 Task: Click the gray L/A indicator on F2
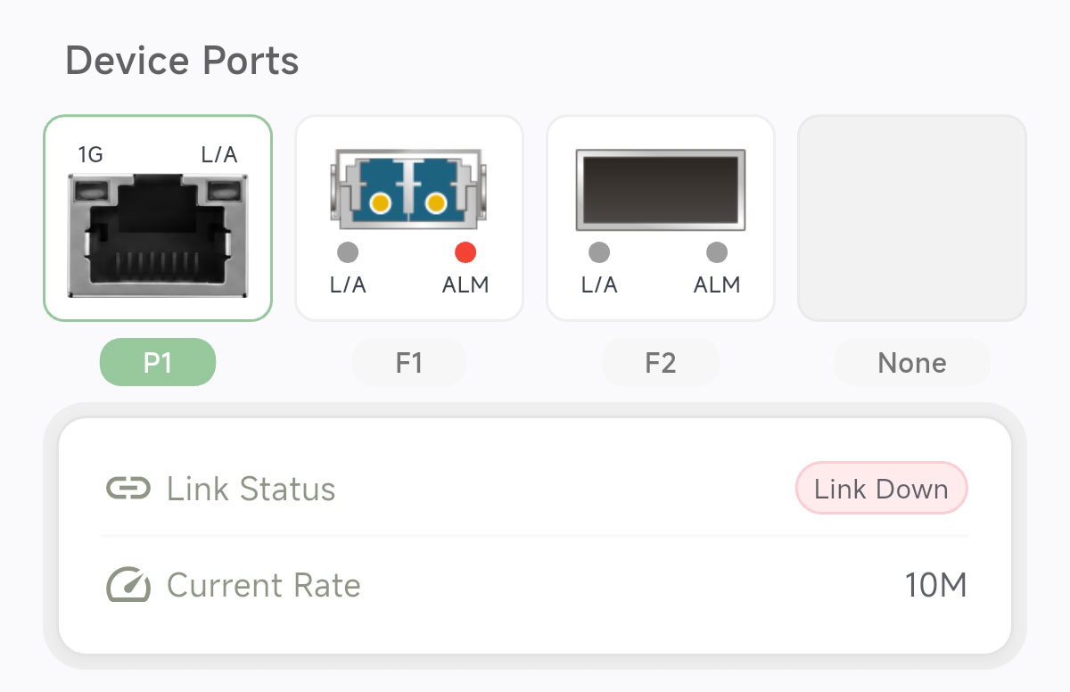coord(599,253)
